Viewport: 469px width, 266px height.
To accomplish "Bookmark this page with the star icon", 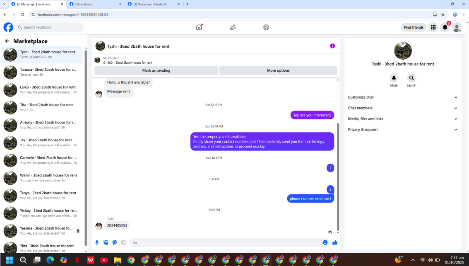I will pos(443,15).
